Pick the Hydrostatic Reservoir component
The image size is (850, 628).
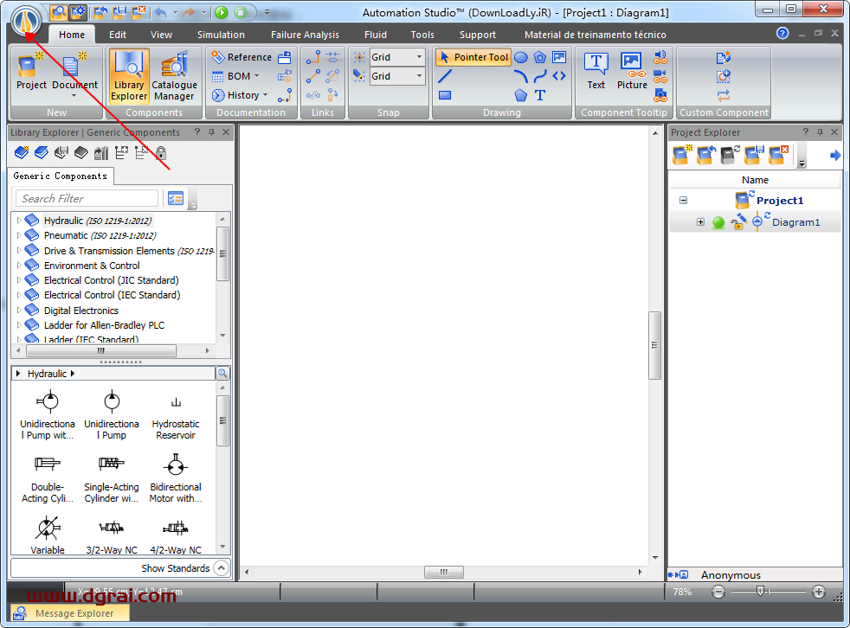pos(176,414)
